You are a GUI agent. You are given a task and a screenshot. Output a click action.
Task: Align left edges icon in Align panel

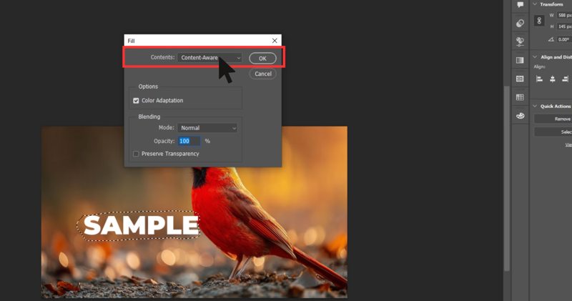click(x=540, y=79)
